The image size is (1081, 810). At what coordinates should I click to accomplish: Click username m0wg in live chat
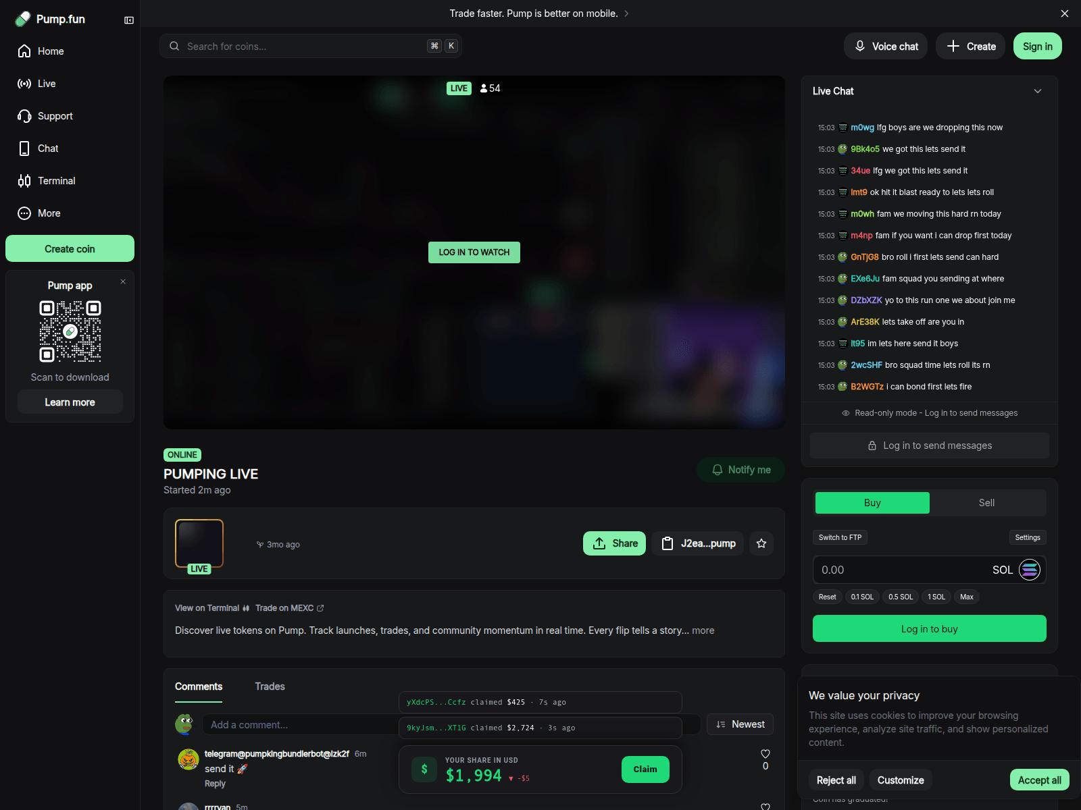coord(862,128)
